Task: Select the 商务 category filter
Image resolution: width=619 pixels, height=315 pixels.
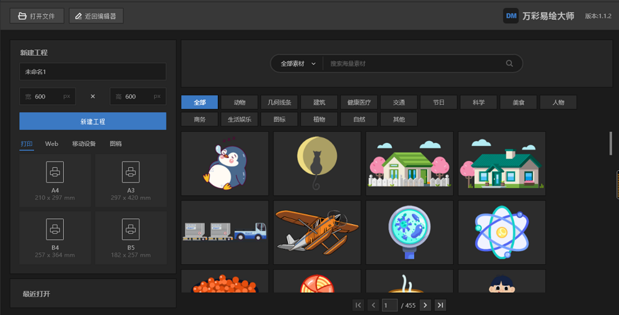Action: pos(199,119)
